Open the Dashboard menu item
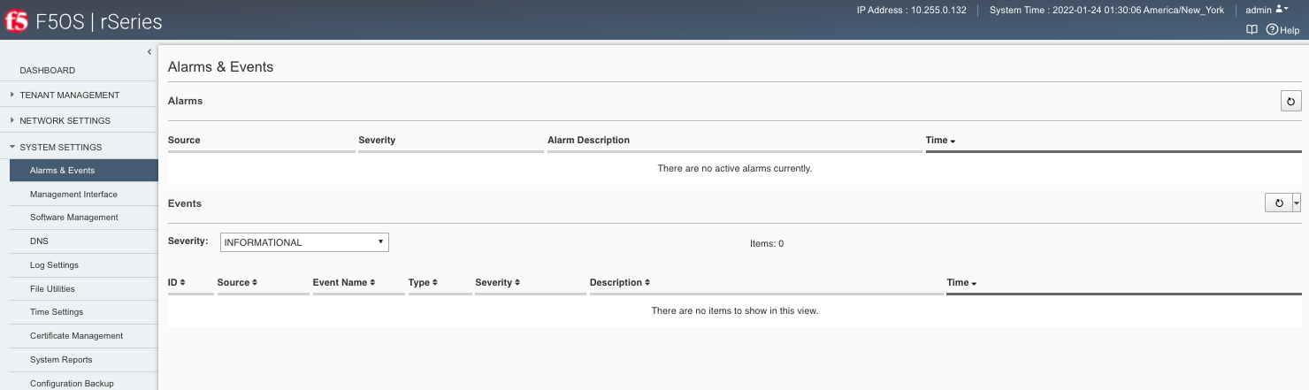Image resolution: width=1309 pixels, height=390 pixels. (48, 70)
